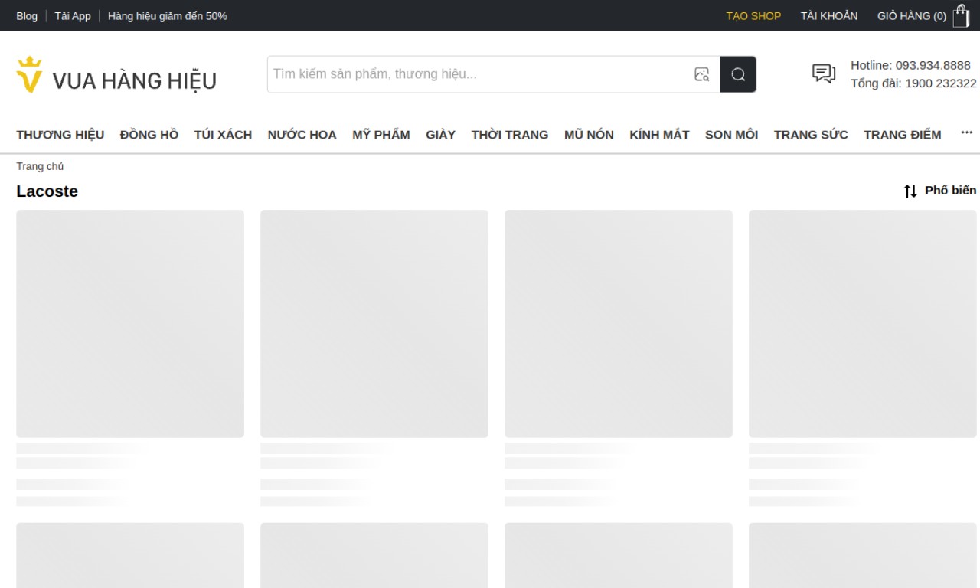This screenshot has height=588, width=980.
Task: Click the TẠO SHOP link
Action: point(753,16)
